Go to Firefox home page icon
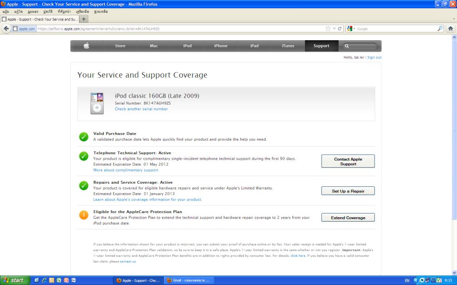 (x=451, y=28)
